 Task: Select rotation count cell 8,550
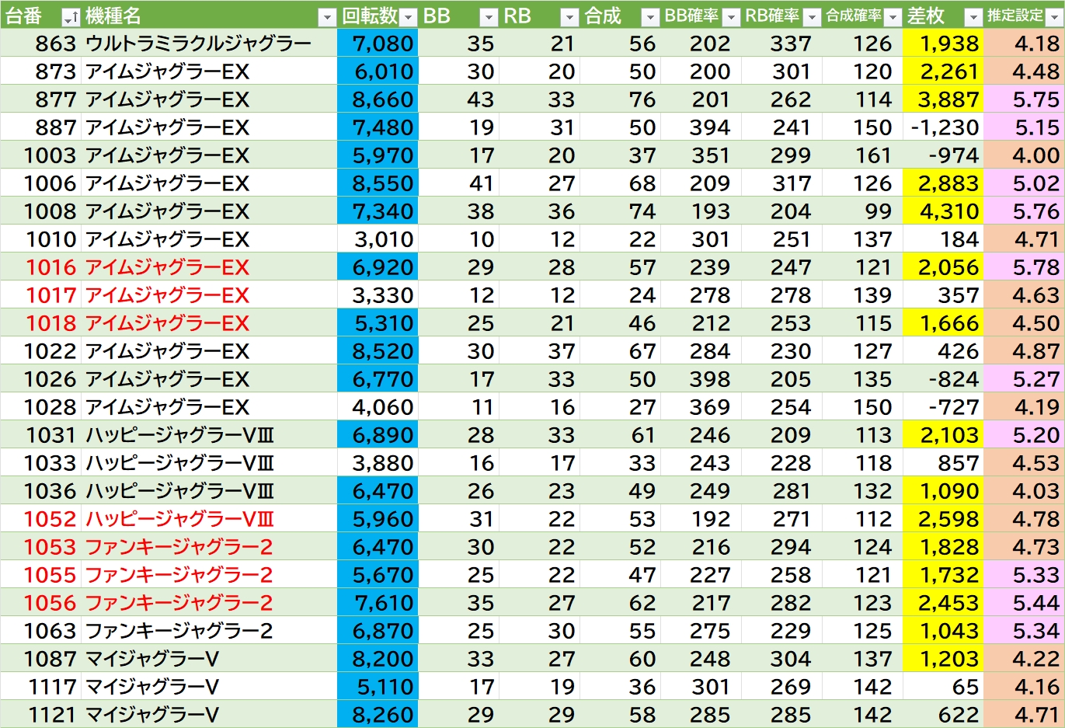(x=378, y=183)
